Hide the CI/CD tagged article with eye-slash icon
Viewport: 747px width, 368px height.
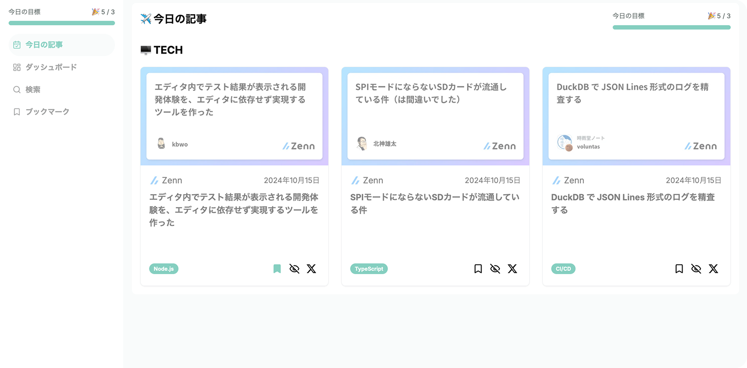coord(696,269)
